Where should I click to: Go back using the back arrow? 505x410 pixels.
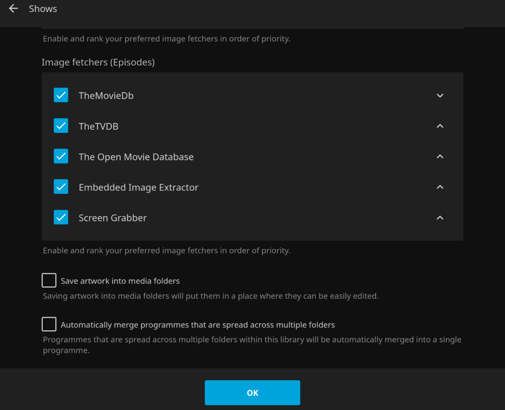tap(13, 9)
